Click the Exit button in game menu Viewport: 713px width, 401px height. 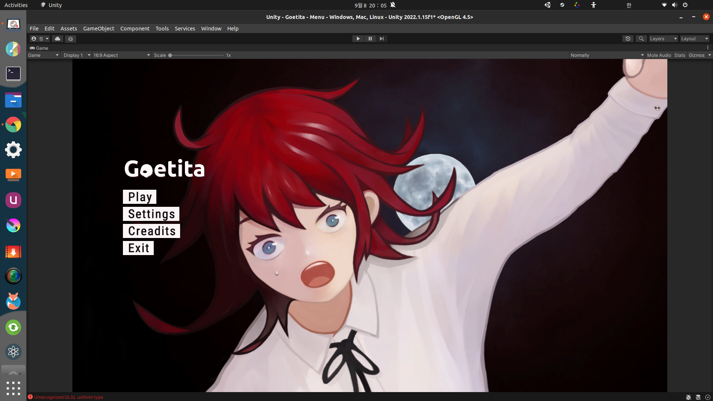[138, 248]
